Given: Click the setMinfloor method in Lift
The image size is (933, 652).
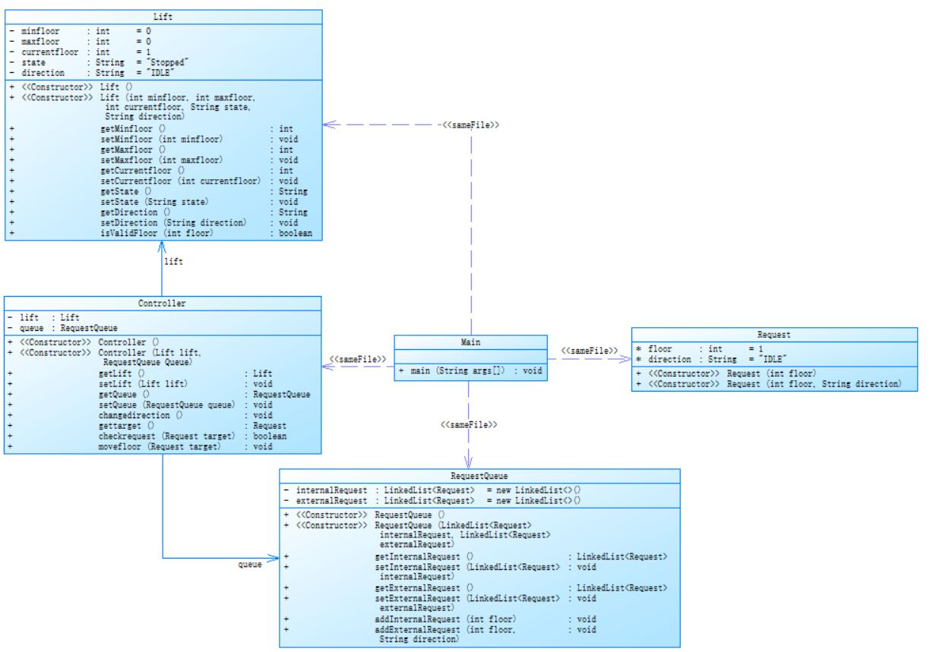Looking at the screenshot, I should tap(161, 139).
